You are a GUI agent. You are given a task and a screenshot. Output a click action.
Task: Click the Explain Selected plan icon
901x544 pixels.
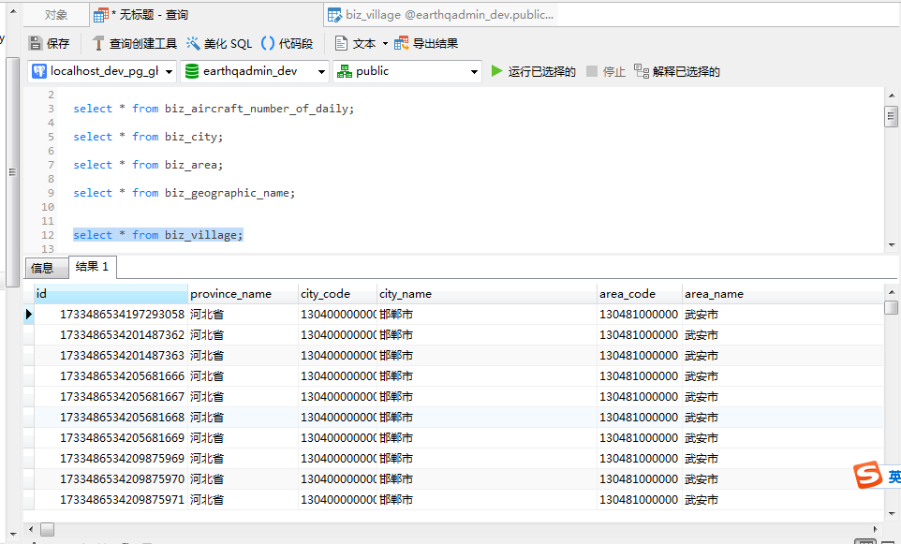point(642,71)
